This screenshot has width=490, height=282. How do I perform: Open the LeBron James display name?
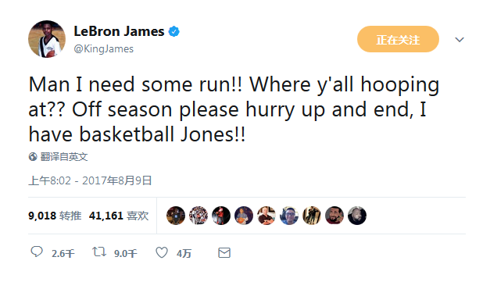pos(119,31)
